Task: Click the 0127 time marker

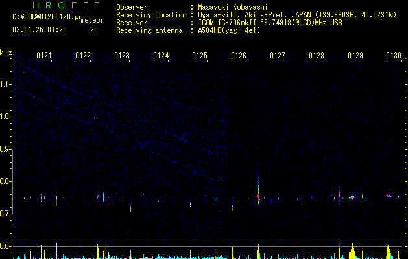Action: click(x=278, y=56)
